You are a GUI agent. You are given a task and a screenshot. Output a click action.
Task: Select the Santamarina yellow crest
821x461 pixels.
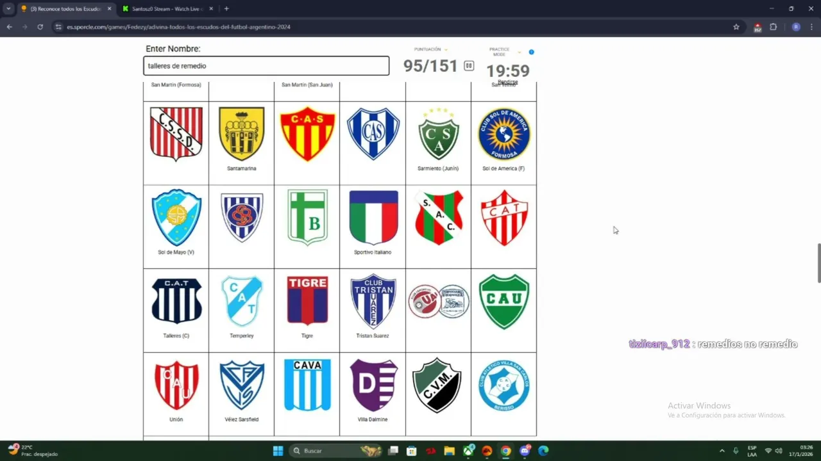242,133
